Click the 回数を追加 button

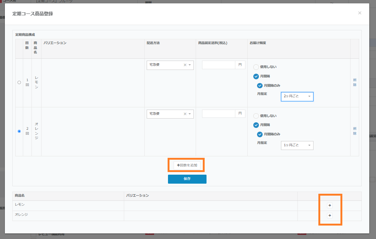187,165
